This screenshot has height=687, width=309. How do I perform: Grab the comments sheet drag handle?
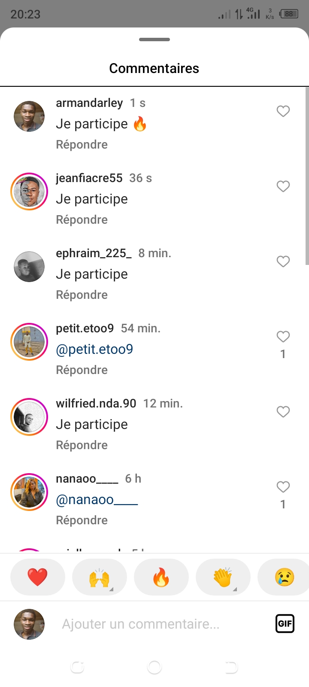click(x=154, y=40)
